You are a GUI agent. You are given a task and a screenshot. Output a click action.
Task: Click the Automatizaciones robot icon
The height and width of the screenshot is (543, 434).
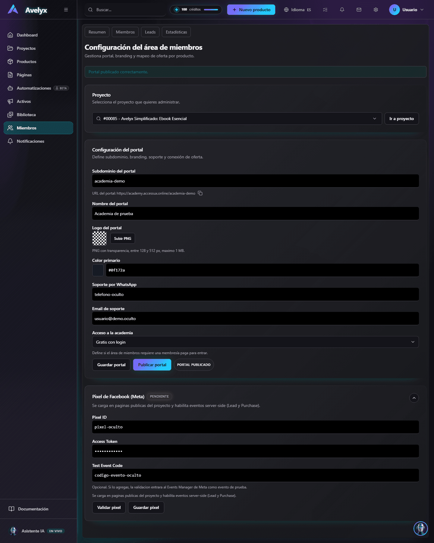point(10,88)
